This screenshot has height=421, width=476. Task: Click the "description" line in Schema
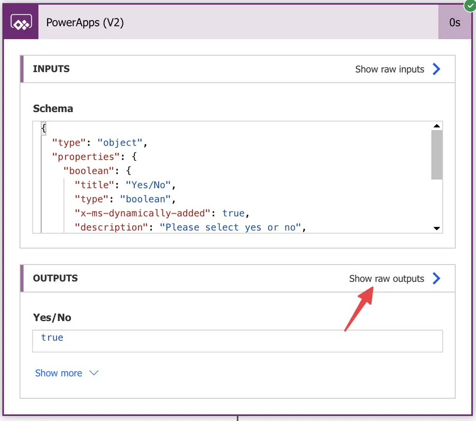[190, 227]
